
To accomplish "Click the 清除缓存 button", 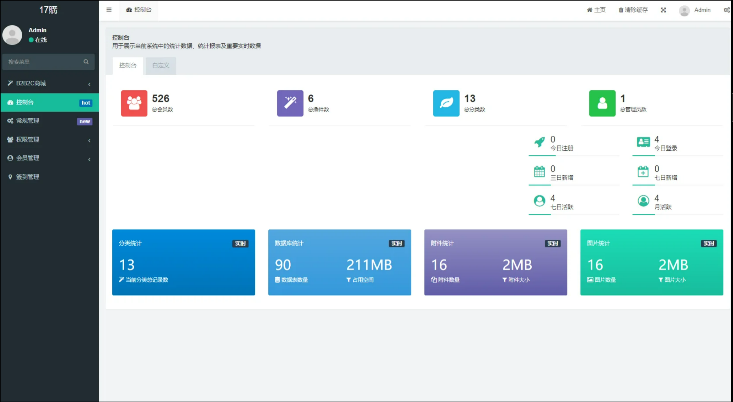I will tap(633, 10).
